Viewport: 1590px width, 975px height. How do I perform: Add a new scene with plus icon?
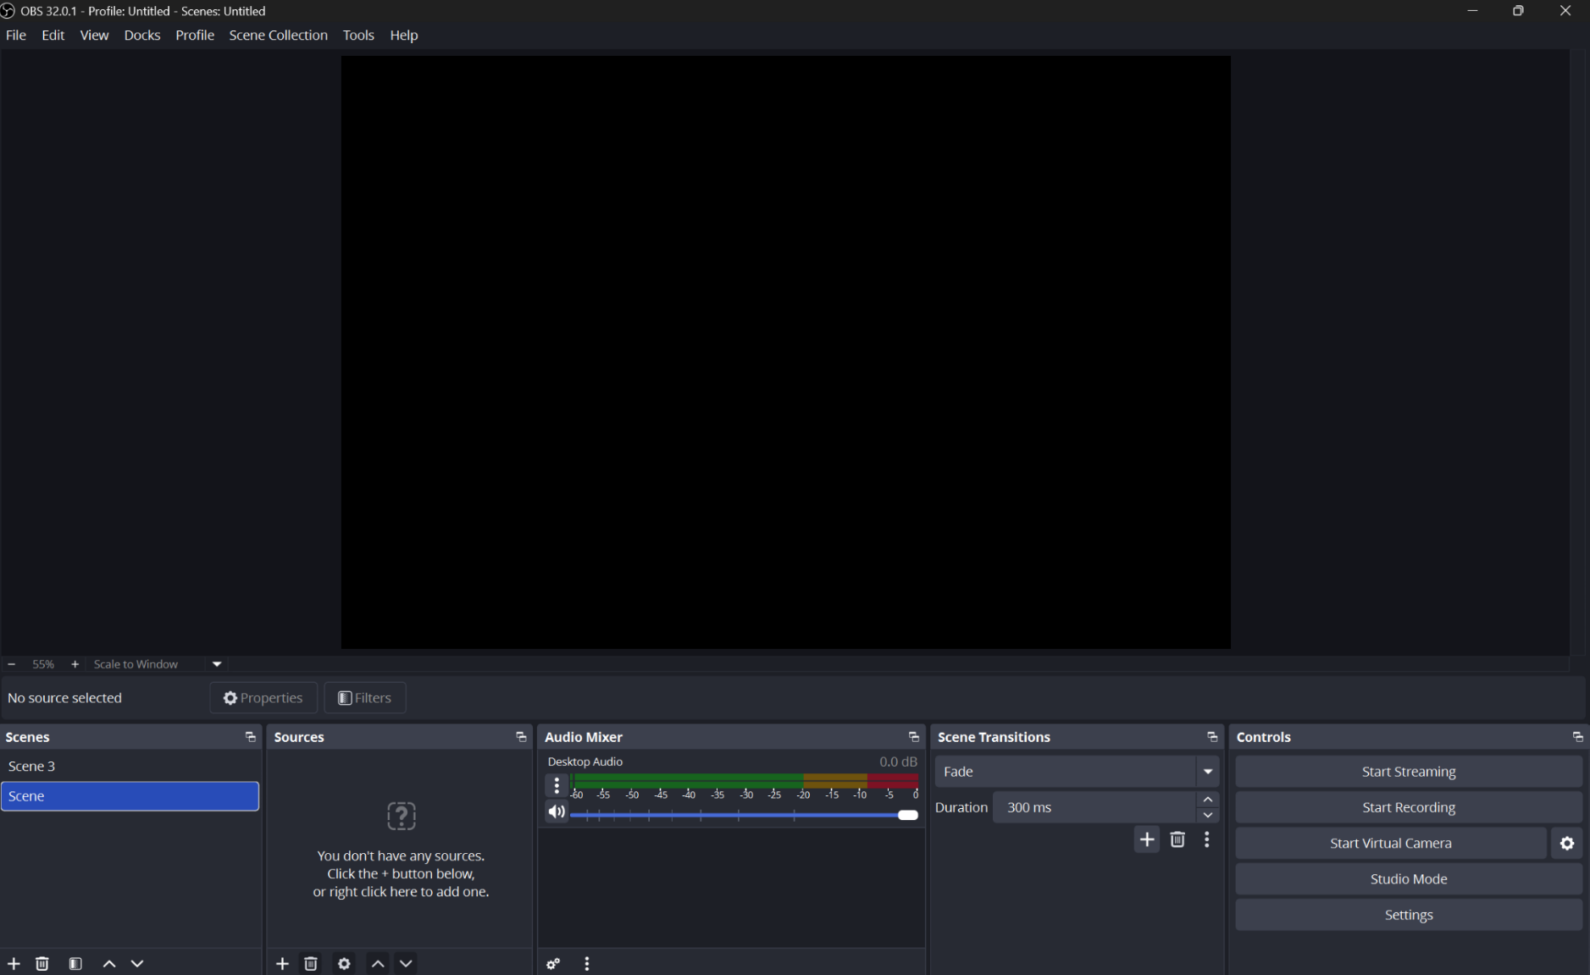(14, 963)
